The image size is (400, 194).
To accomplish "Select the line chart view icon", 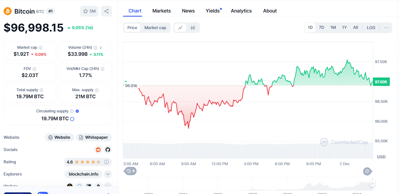I will [x=180, y=28].
